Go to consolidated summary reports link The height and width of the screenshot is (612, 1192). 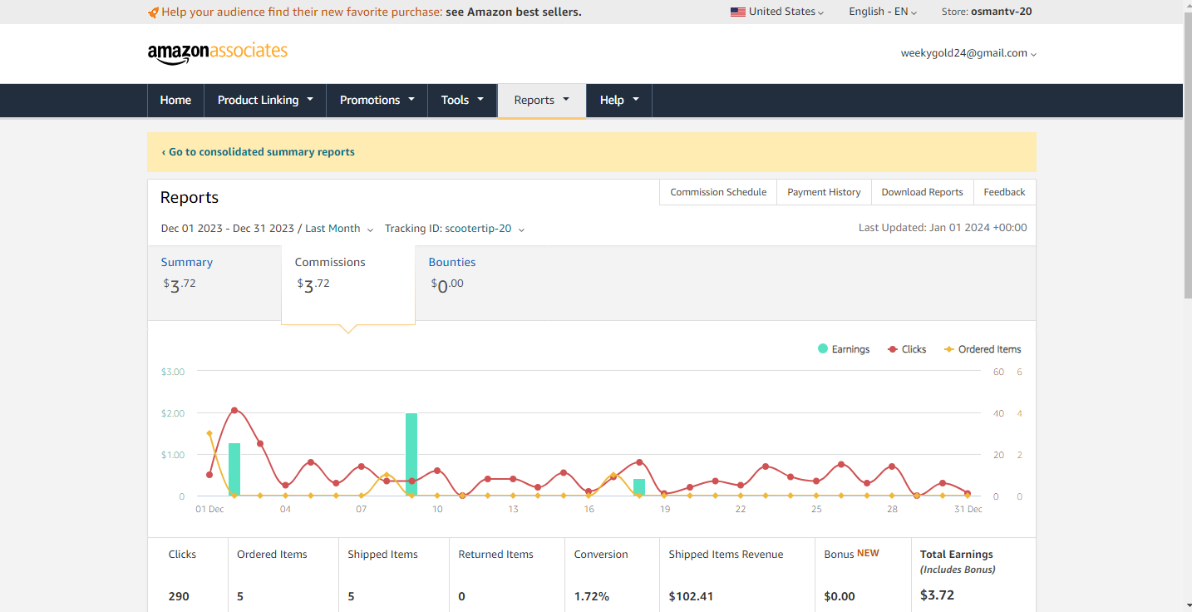(x=259, y=152)
